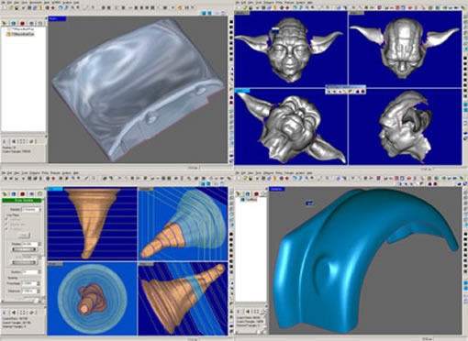Click first wide dark button in cone section panel
The height and width of the screenshot is (341, 468).
pyautogui.click(x=24, y=249)
